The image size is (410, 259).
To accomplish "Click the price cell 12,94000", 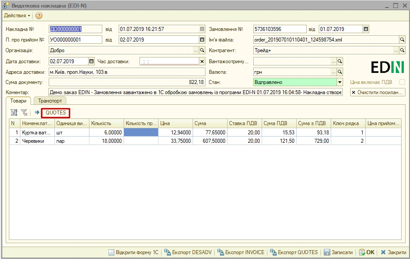I will point(175,132).
